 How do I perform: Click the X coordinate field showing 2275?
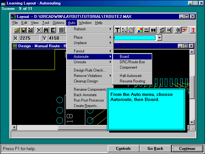29,38
